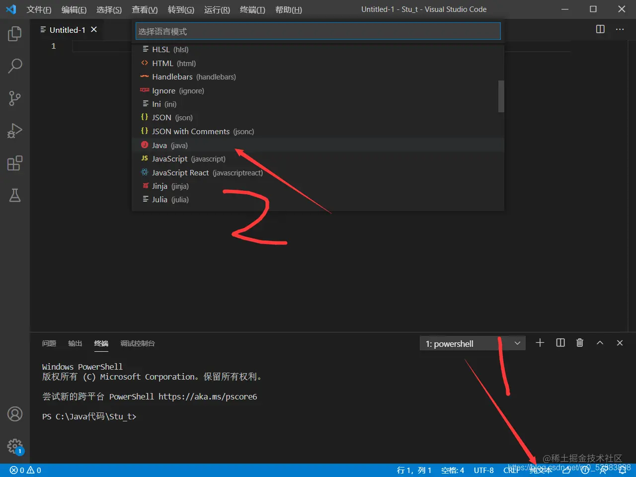Open the Run and Debug view
The width and height of the screenshot is (636, 477).
tap(15, 131)
